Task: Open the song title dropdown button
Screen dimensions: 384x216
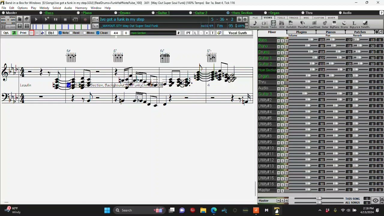Action: (95, 19)
